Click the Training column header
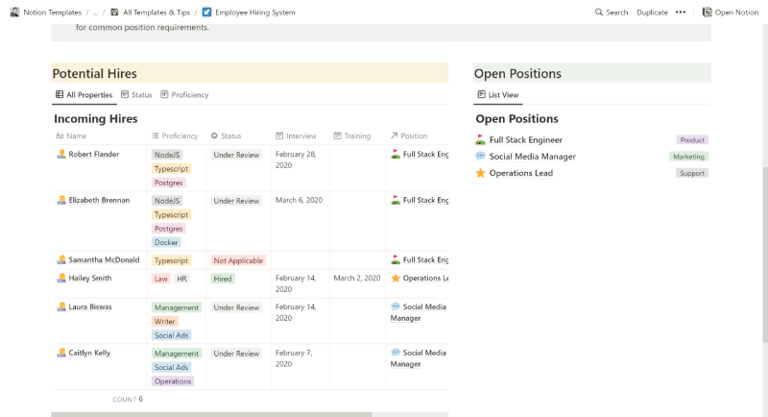Viewport: 768px width, 417px height. (x=352, y=135)
